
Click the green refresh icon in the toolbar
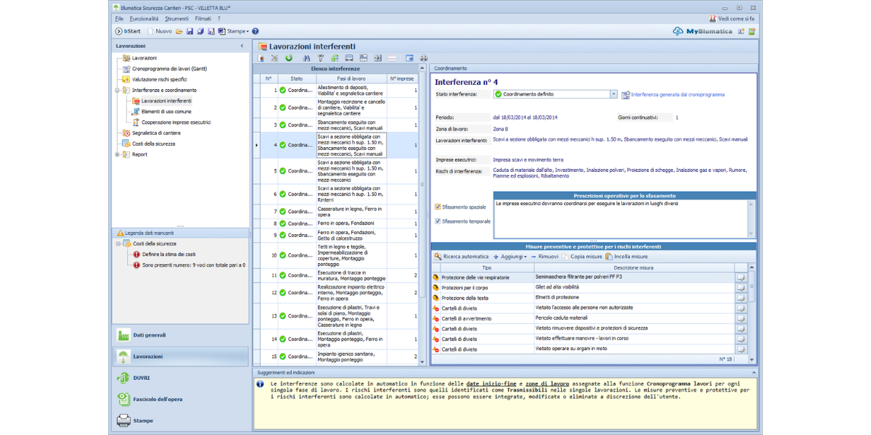pyautogui.click(x=289, y=58)
